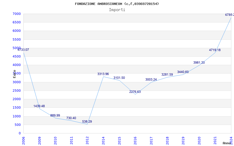Select the 538.29 data label
Image resolution: width=234 pixels, height=146 pixels.
[87, 121]
